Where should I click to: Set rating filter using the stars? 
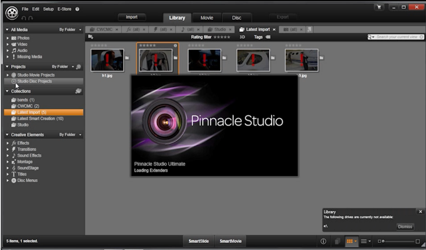[222, 37]
